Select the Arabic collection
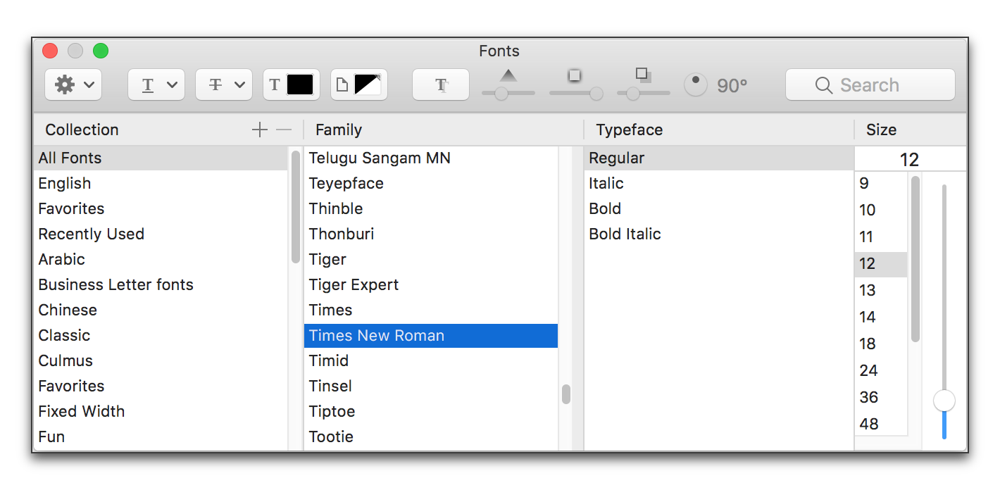 (x=161, y=259)
